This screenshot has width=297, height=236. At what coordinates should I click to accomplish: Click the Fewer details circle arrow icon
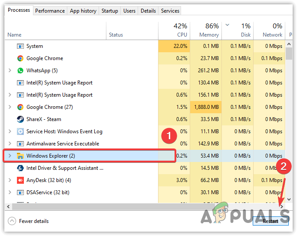[12, 221]
